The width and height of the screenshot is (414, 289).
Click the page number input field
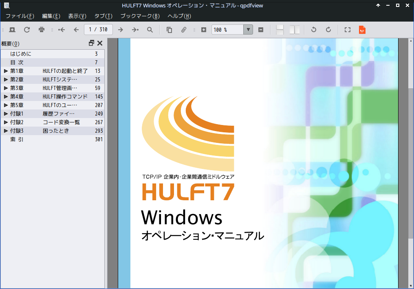click(99, 30)
